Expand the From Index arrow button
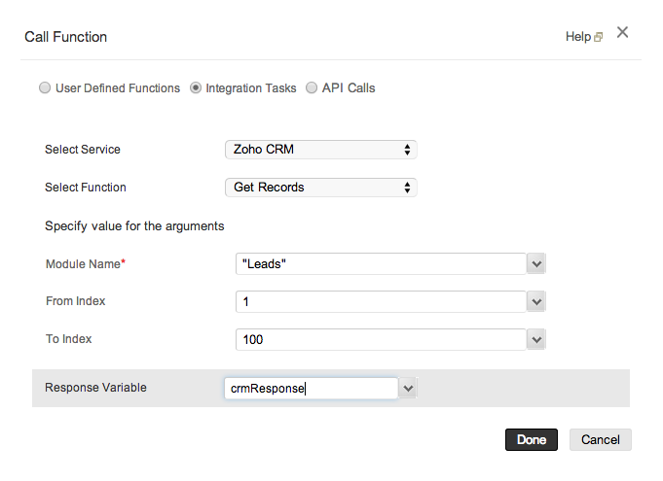This screenshot has width=663, height=481. coord(535,302)
